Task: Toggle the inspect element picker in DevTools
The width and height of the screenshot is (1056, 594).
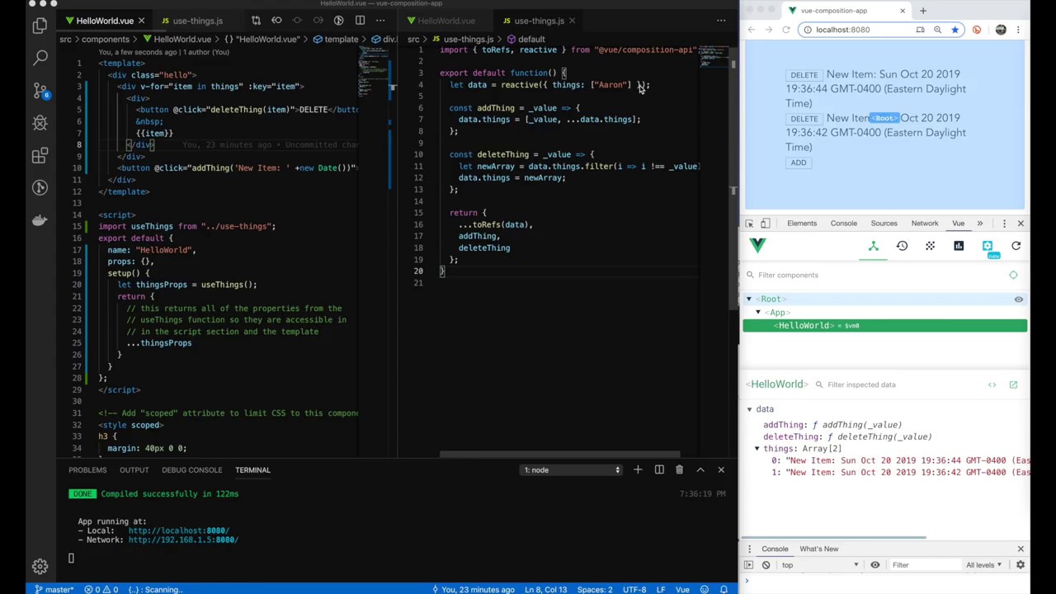Action: click(749, 223)
